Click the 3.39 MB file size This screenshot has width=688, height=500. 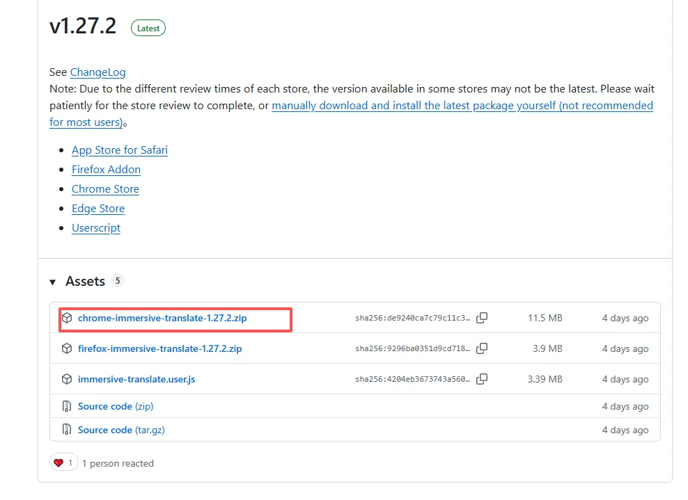pos(545,380)
